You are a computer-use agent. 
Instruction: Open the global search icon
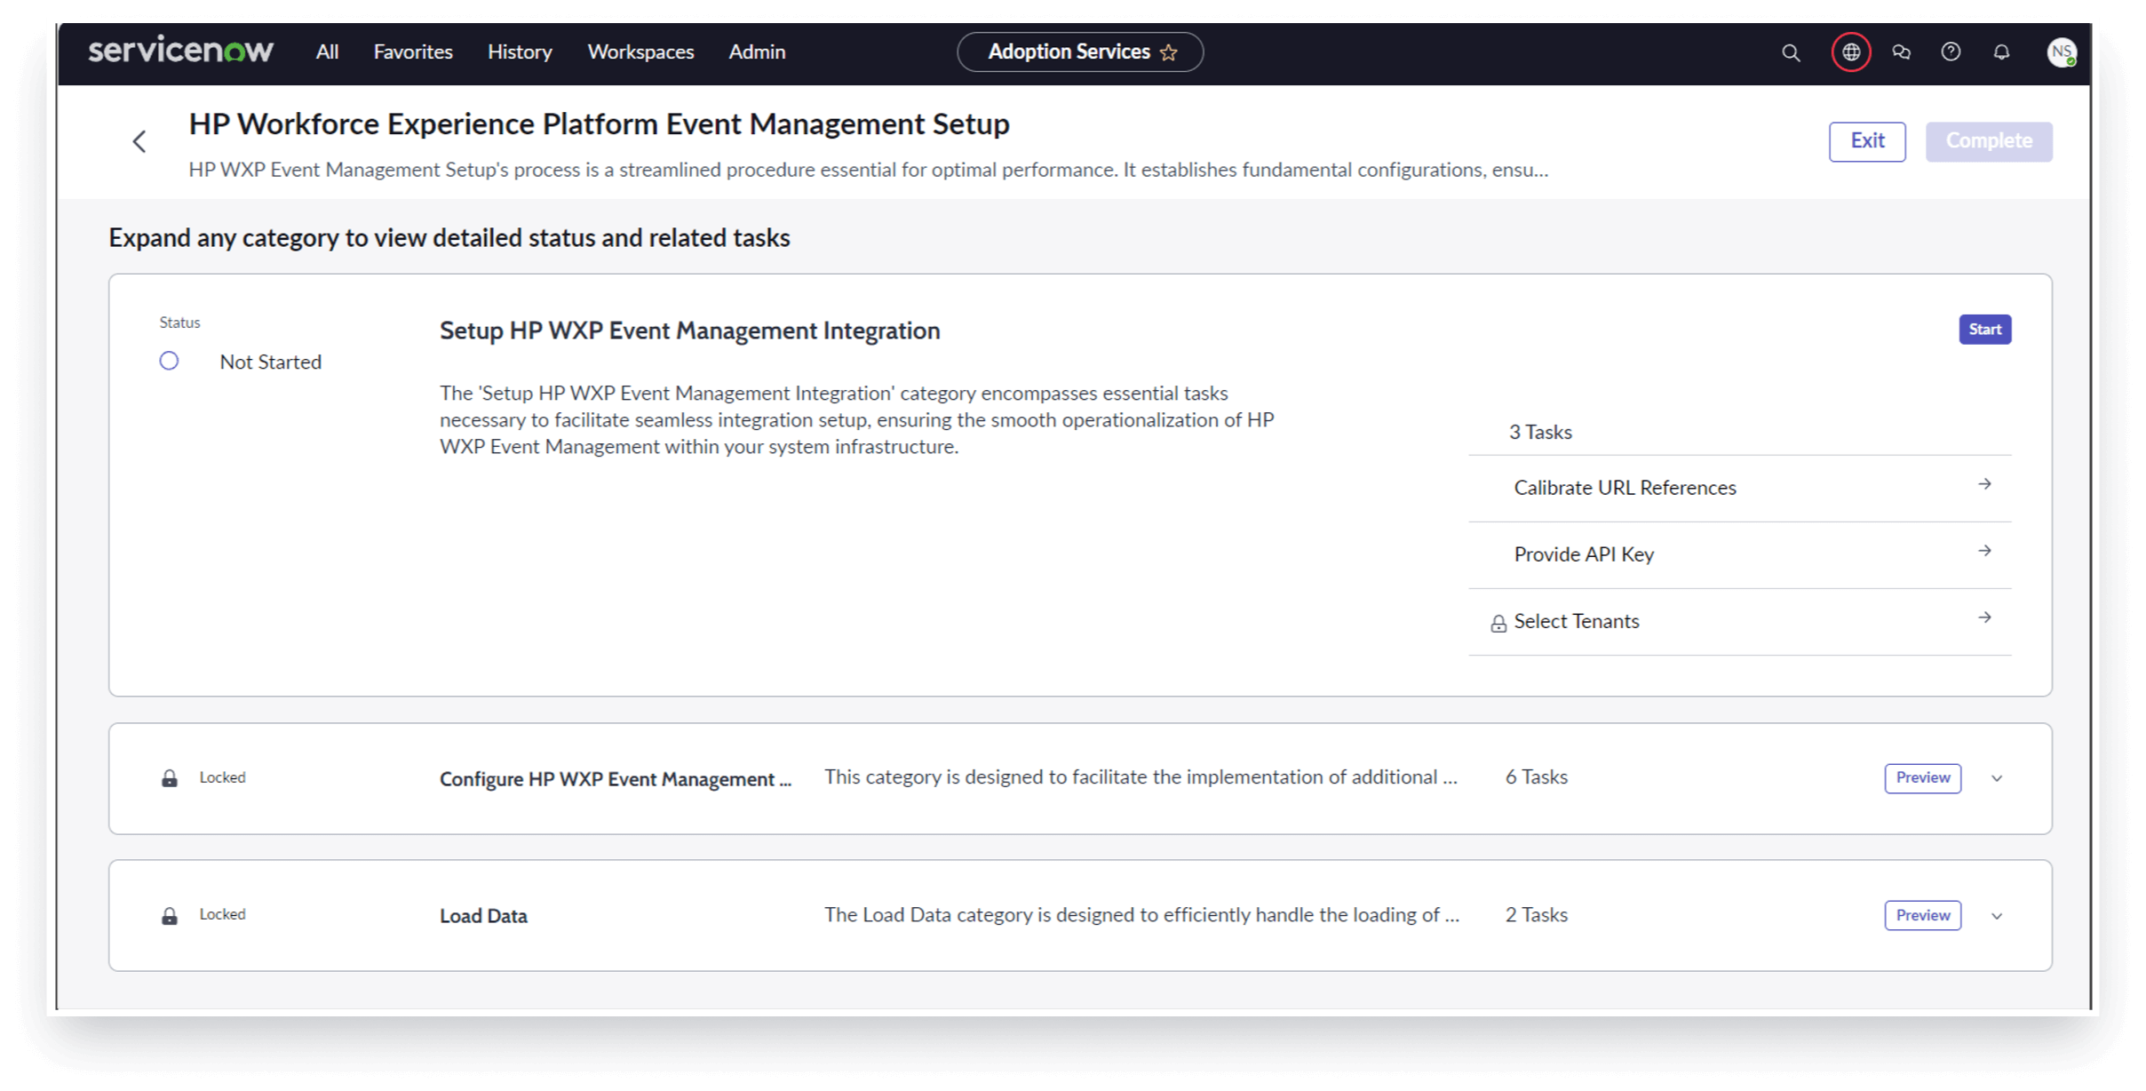coord(1790,52)
